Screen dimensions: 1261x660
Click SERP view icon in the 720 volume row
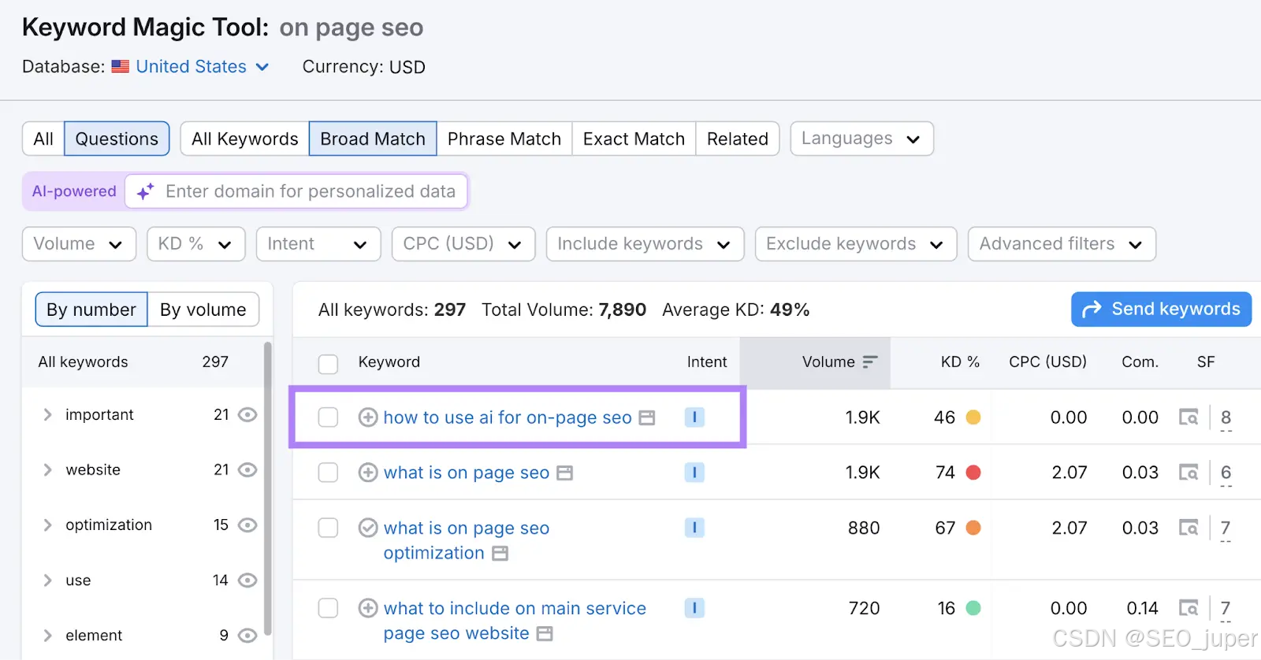click(x=1188, y=608)
